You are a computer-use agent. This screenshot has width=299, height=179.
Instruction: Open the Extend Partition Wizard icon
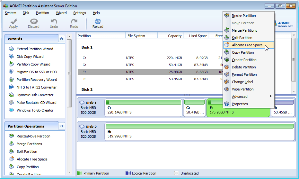point(11,49)
